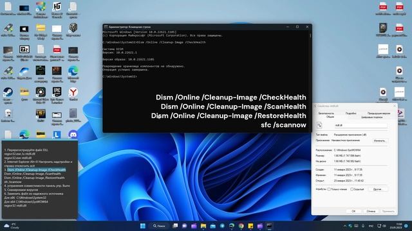This screenshot has width=412, height=231.
Task: Check the read-only attribute checkbox
Action: (x=329, y=189)
